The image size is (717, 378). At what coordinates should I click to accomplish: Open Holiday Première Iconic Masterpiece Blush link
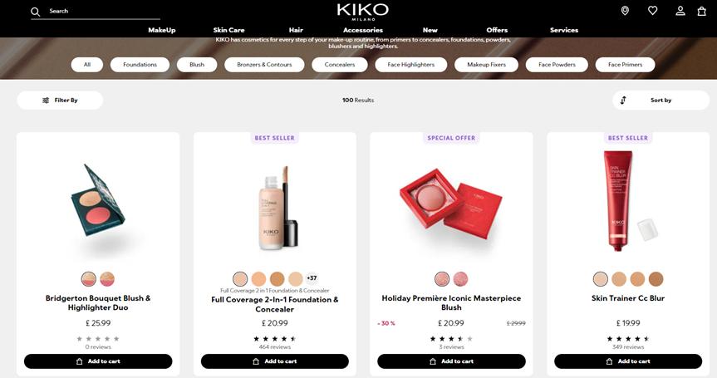point(451,302)
